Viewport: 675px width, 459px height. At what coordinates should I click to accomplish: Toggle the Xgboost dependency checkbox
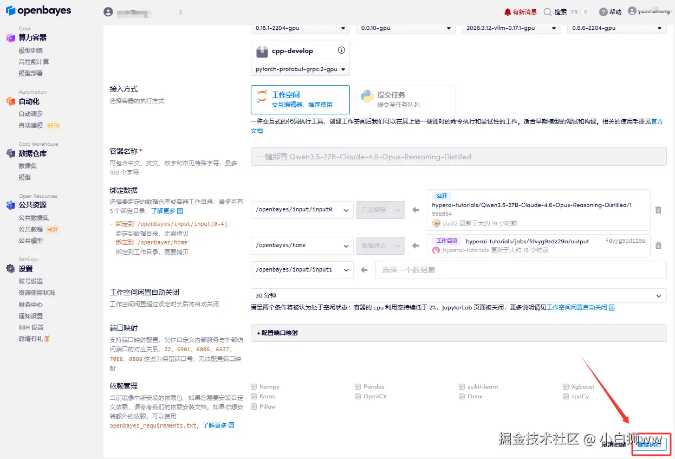[566, 386]
